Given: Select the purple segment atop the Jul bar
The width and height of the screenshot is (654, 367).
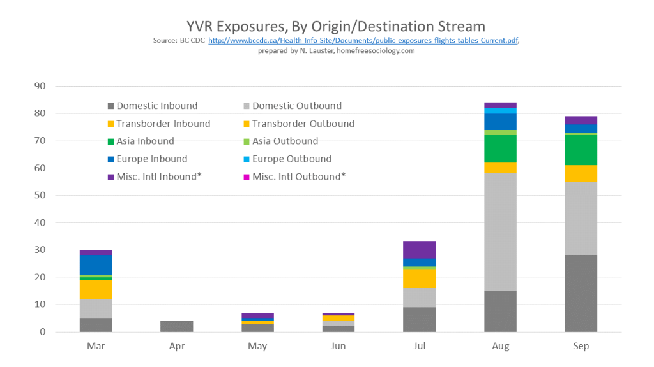Looking at the screenshot, I should 419,250.
